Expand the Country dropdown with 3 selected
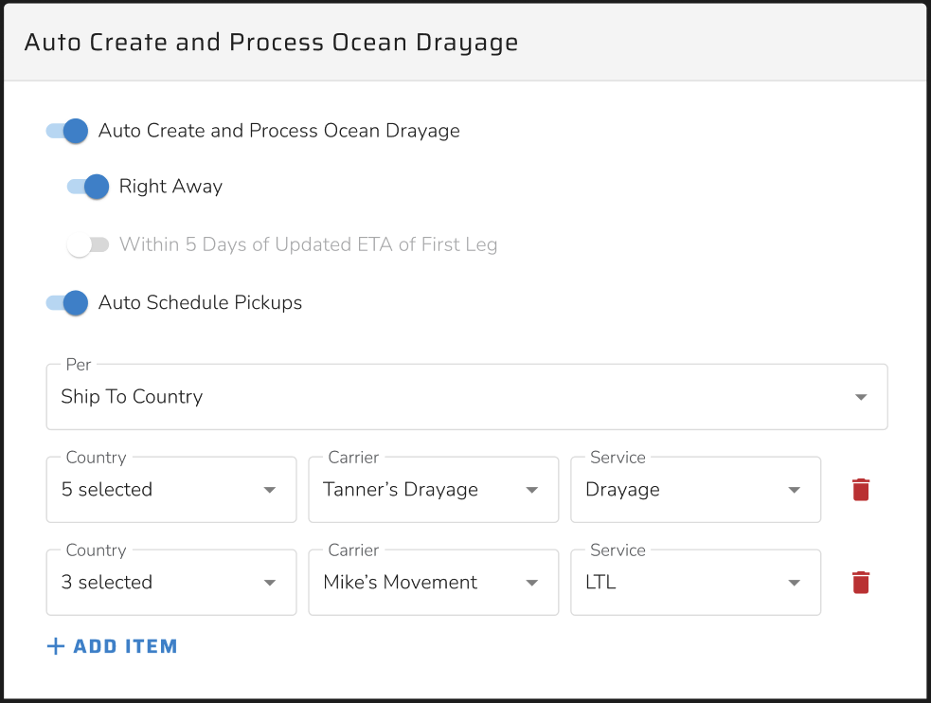Image resolution: width=931 pixels, height=703 pixels. pyautogui.click(x=170, y=583)
